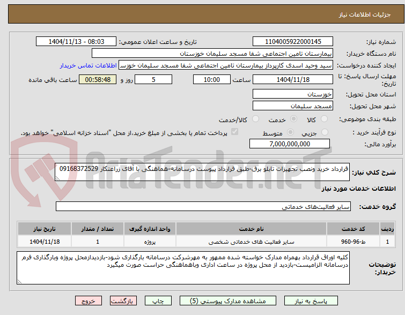Click the برآورد مالی field 7,000,000,000
The width and height of the screenshot is (405, 315).
point(290,144)
